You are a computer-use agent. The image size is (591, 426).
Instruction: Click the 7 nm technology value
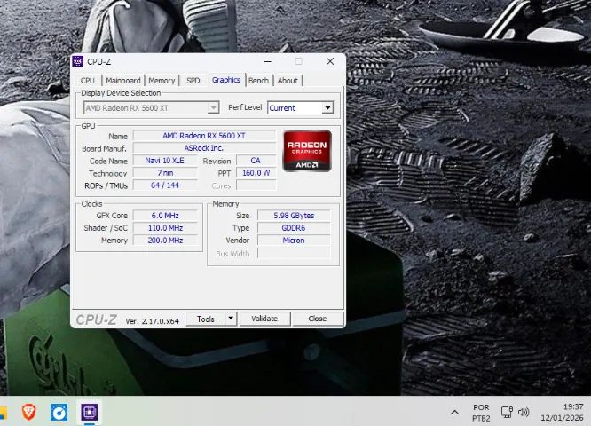tap(165, 173)
